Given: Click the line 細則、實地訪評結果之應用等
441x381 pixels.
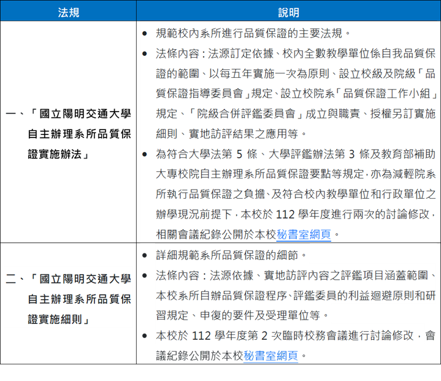Looking at the screenshot, I should click(x=231, y=134).
